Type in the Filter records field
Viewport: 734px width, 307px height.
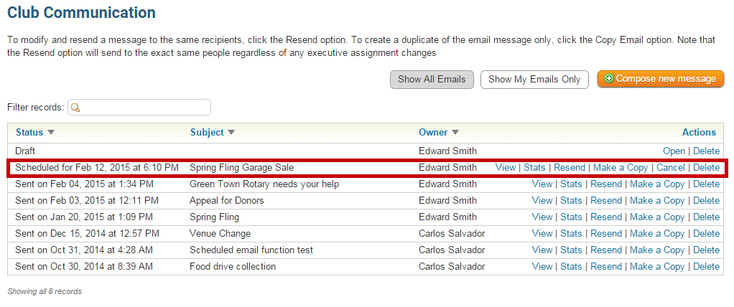coord(145,108)
